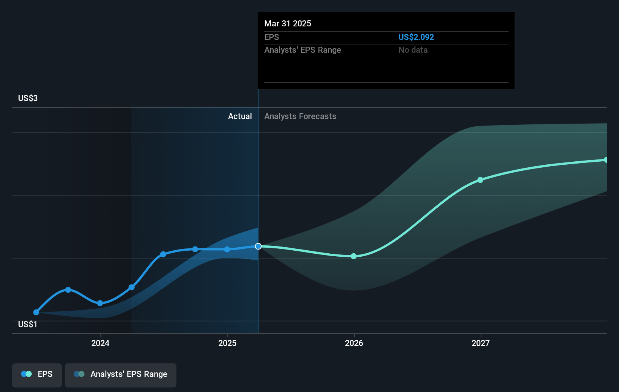619x392 pixels.
Task: Click the first EPS data point near US$1
Action: [x=36, y=312]
